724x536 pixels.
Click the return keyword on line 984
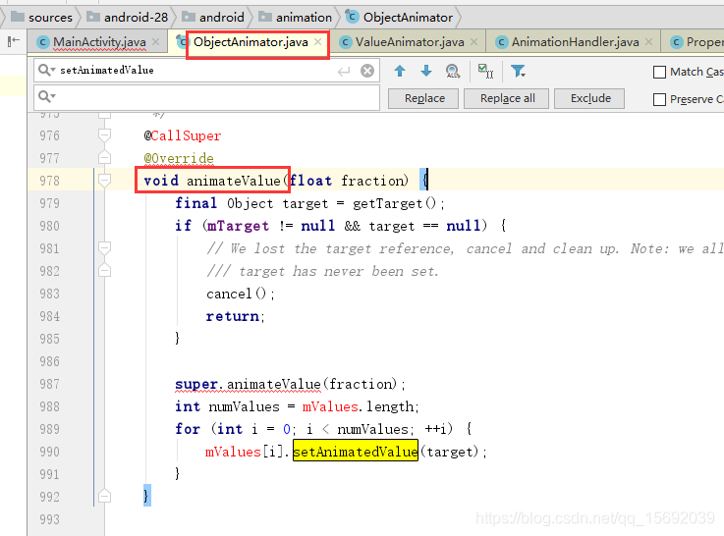tap(233, 316)
